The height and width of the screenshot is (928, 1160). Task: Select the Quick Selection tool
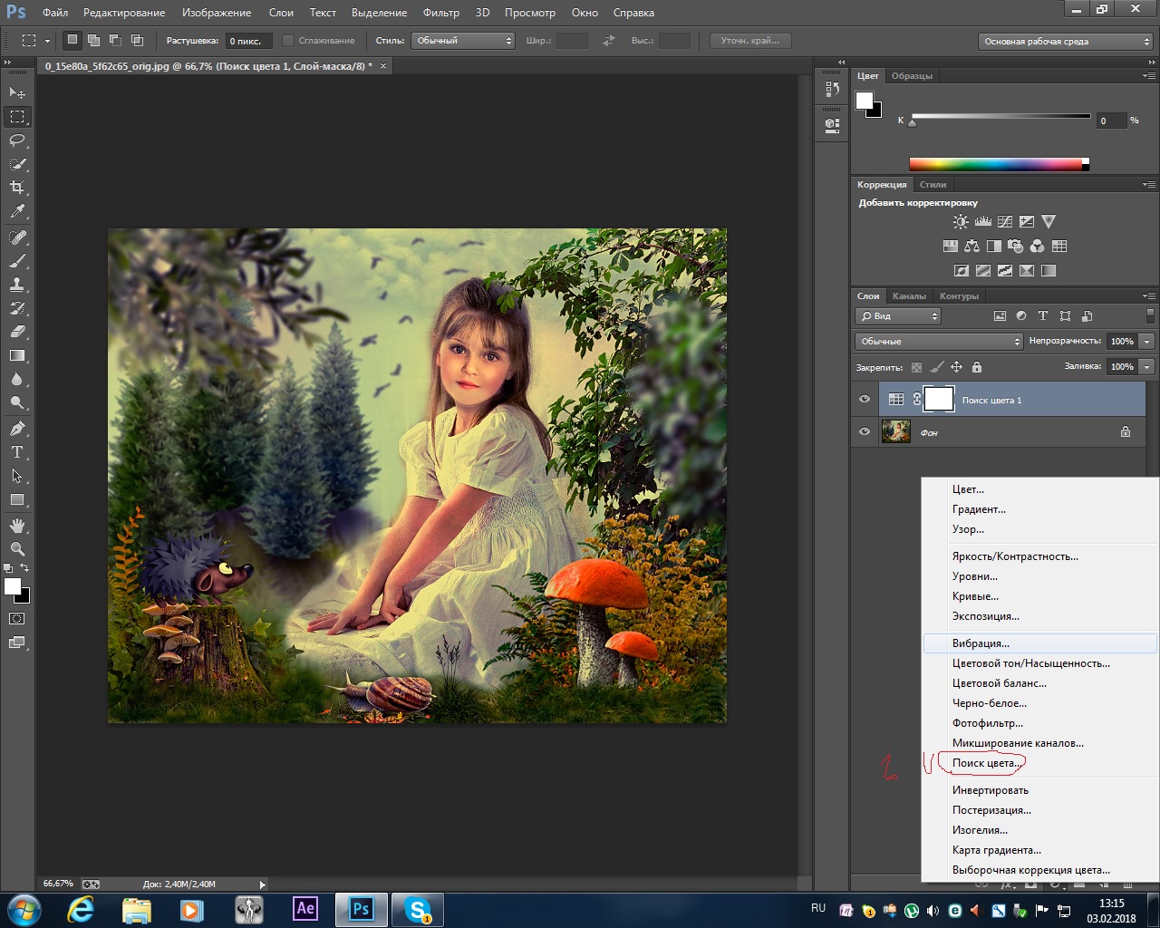click(x=17, y=164)
